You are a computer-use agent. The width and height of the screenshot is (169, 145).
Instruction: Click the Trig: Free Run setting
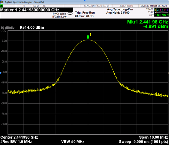pyautogui.click(x=85, y=13)
